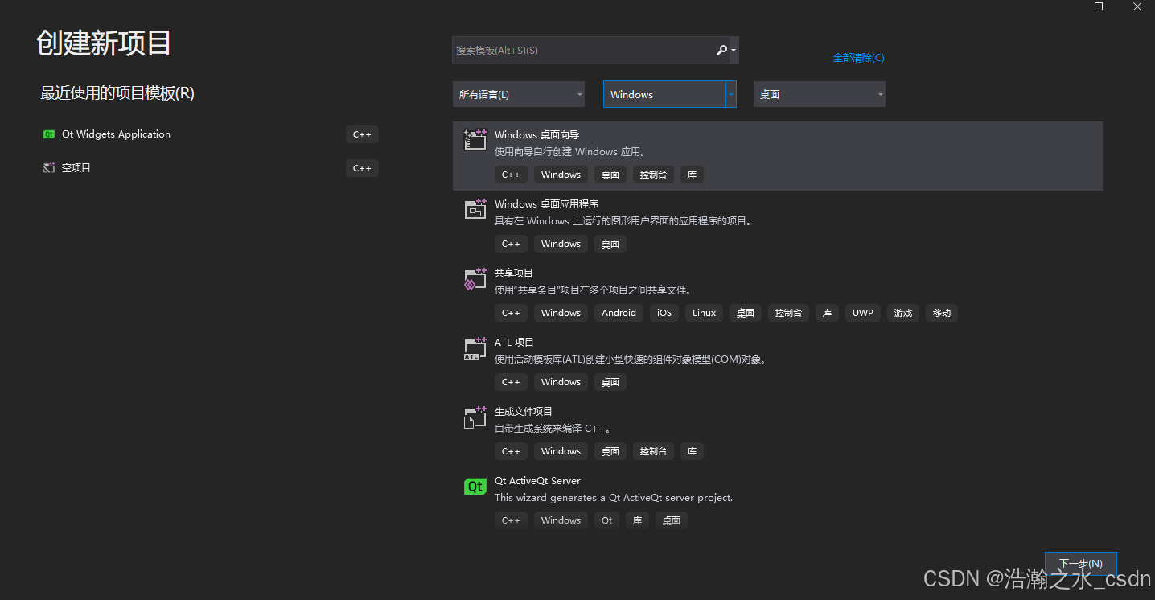Viewport: 1155px width, 600px height.
Task: Click the 库 tag on Qt ActiveQt Server
Action: coord(637,520)
